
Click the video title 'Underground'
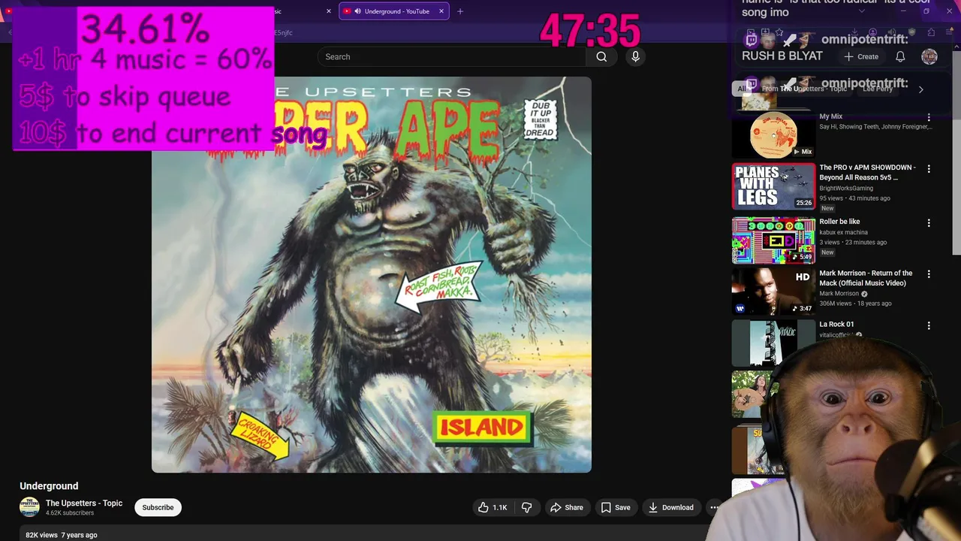coord(49,486)
